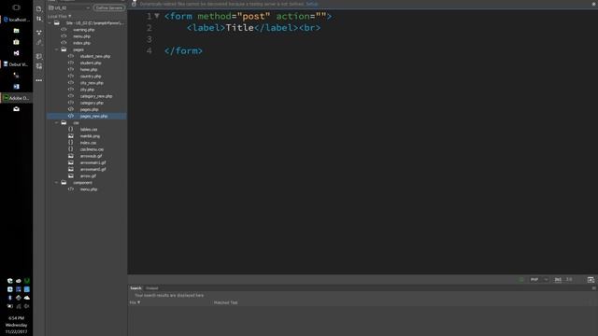Collapse the pages folder arrow
The width and height of the screenshot is (598, 336).
56,49
